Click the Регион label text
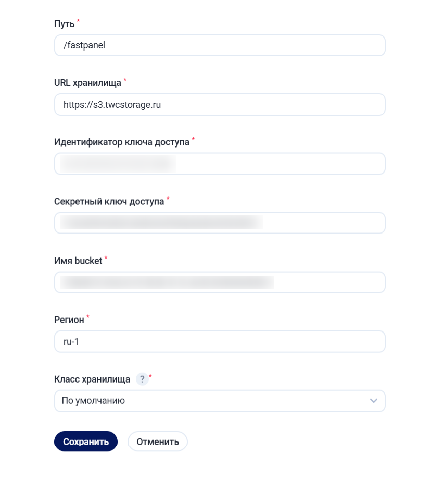This screenshot has width=444, height=479. click(x=69, y=320)
